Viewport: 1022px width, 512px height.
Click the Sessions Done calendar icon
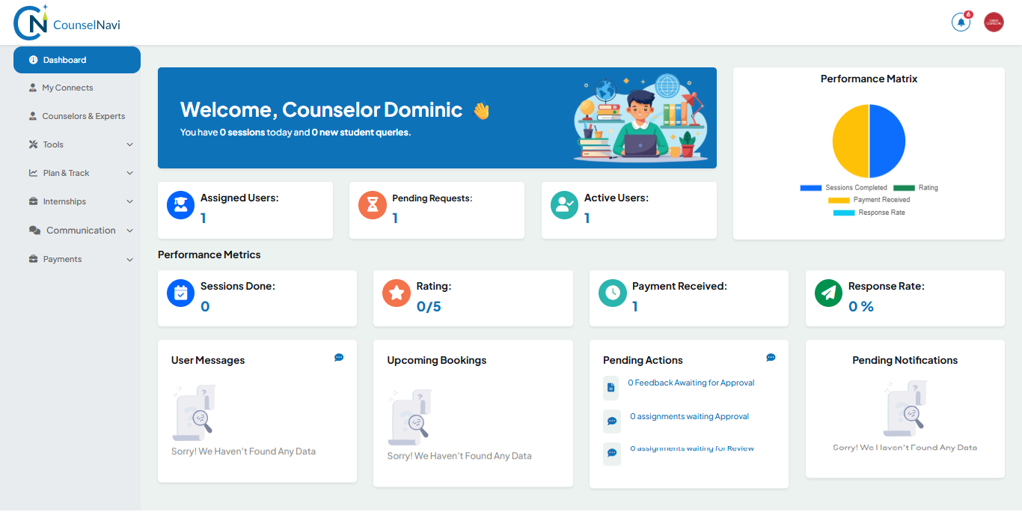coord(180,293)
